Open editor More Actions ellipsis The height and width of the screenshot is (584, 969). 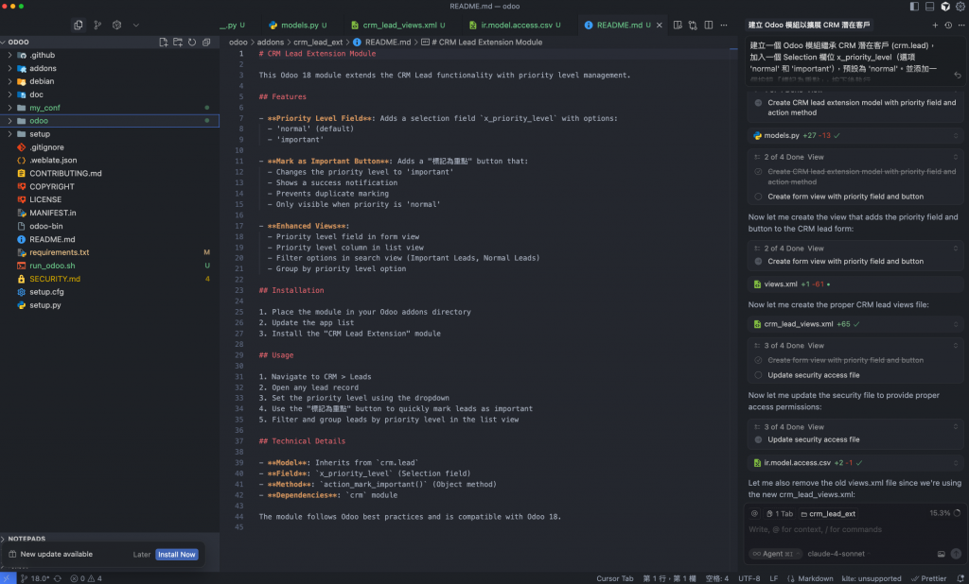tap(724, 26)
